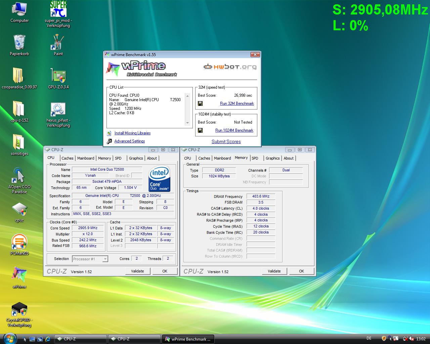Click Run 1024M Benchmark link
Viewport: 430px width, 344px height.
tap(234, 130)
